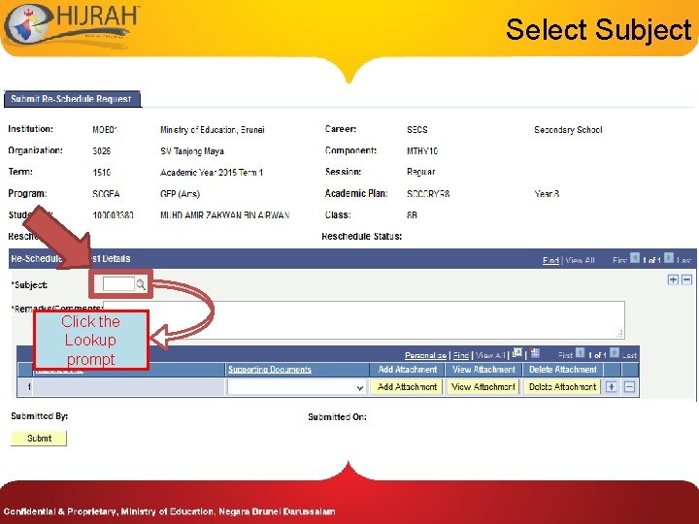Click class value 8B

point(412,215)
